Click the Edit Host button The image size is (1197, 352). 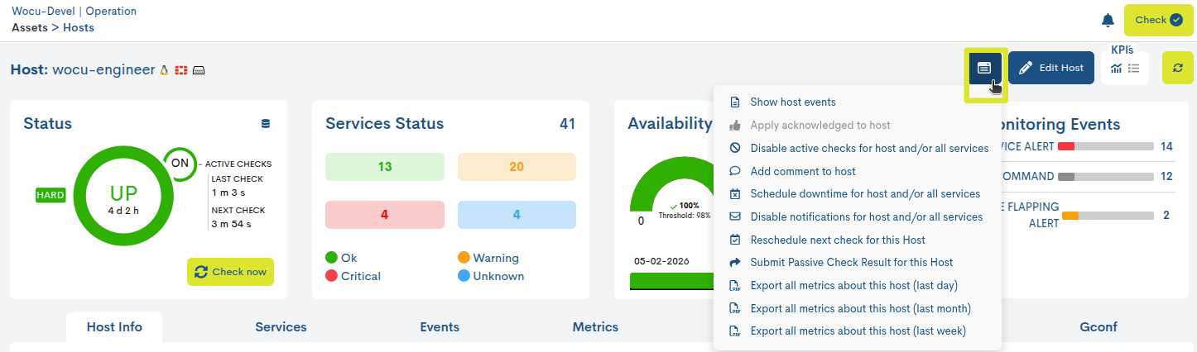point(1051,68)
